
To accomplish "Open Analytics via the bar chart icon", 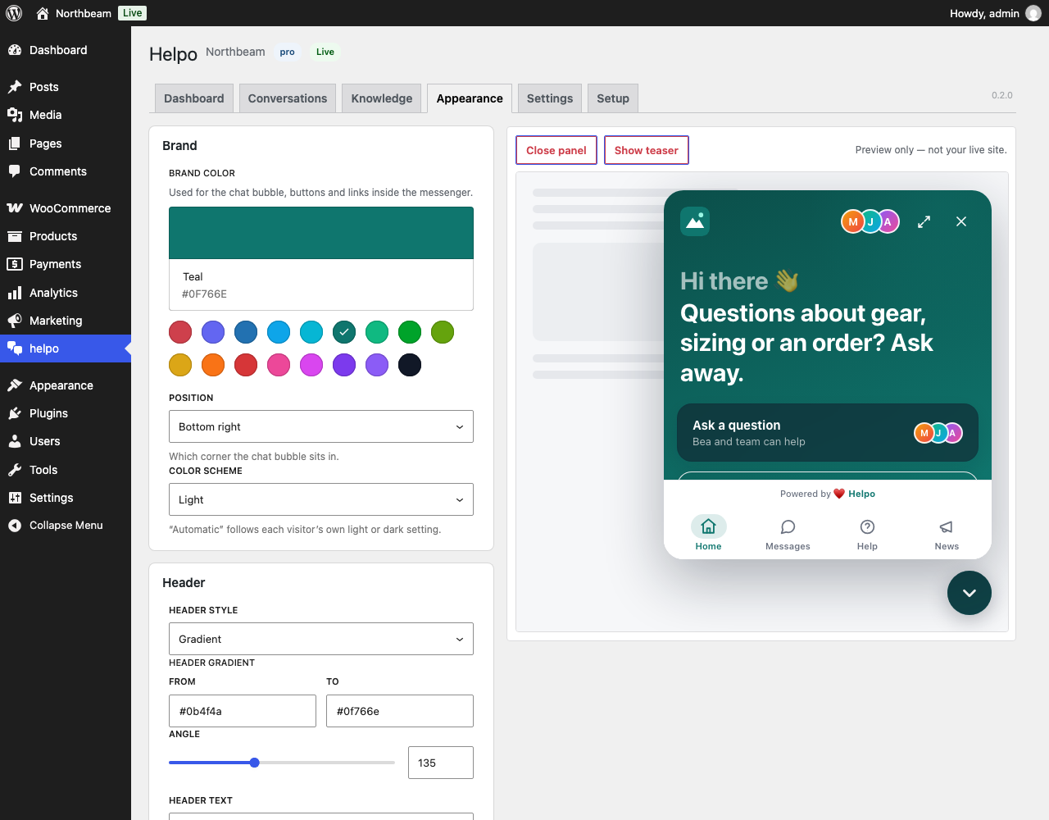I will click(x=15, y=293).
